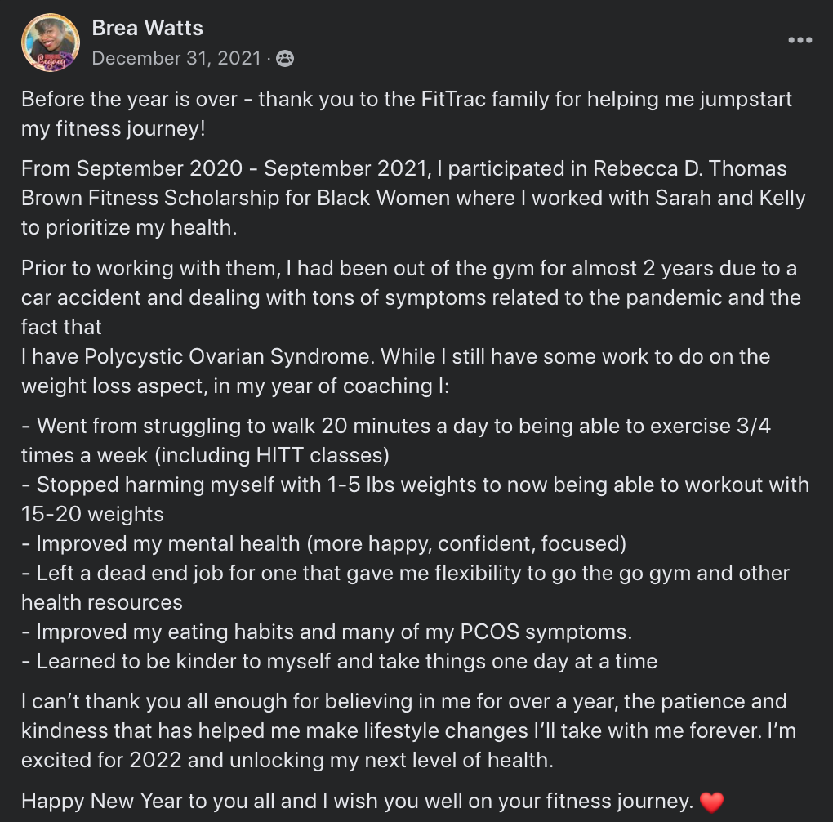
Task: Select the line starting "Before the year is over"
Action: click(407, 100)
